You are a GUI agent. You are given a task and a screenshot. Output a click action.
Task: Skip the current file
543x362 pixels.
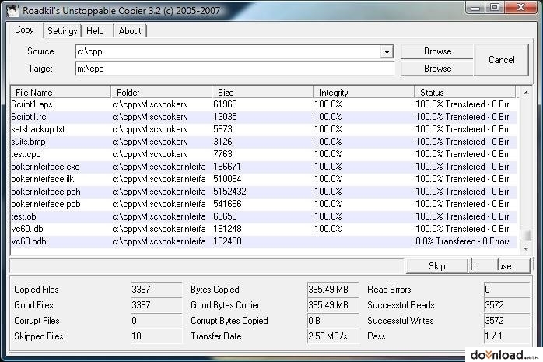pyautogui.click(x=436, y=266)
